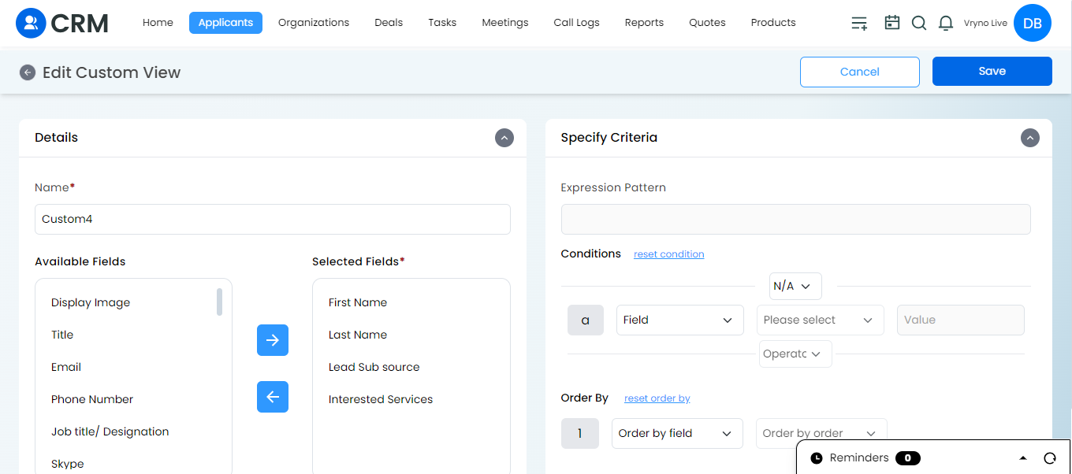Image resolution: width=1072 pixels, height=474 pixels.
Task: Select Skype in Available Fields
Action: coord(68,464)
